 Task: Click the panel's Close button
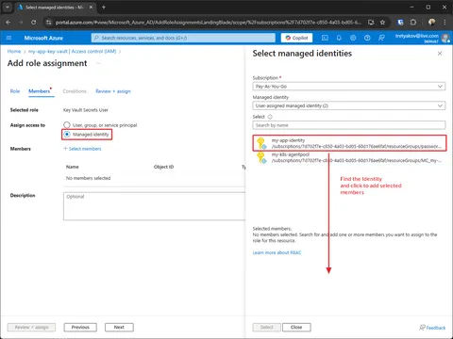[296, 327]
